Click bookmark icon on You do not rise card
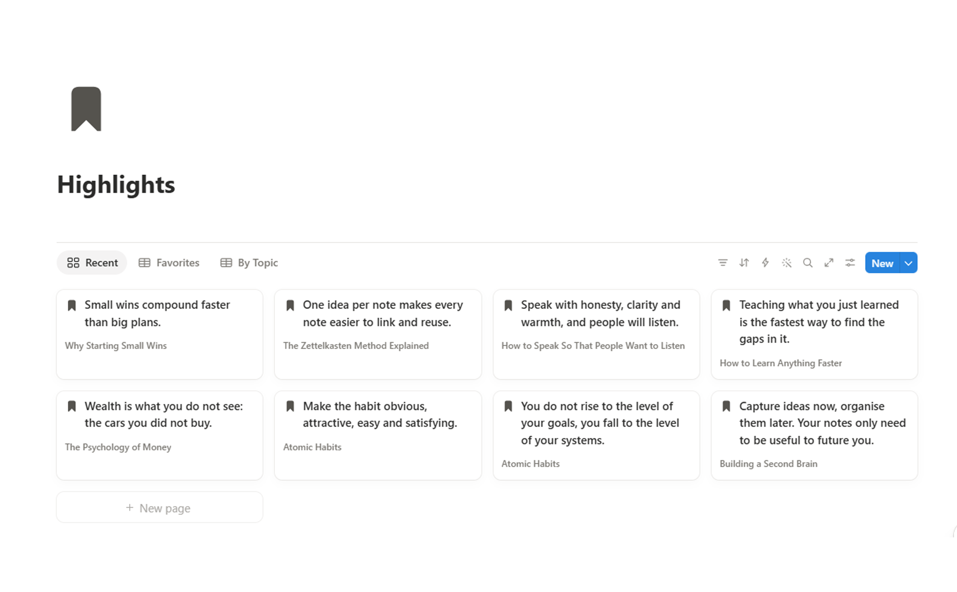This screenshot has height=592, width=957. click(508, 407)
